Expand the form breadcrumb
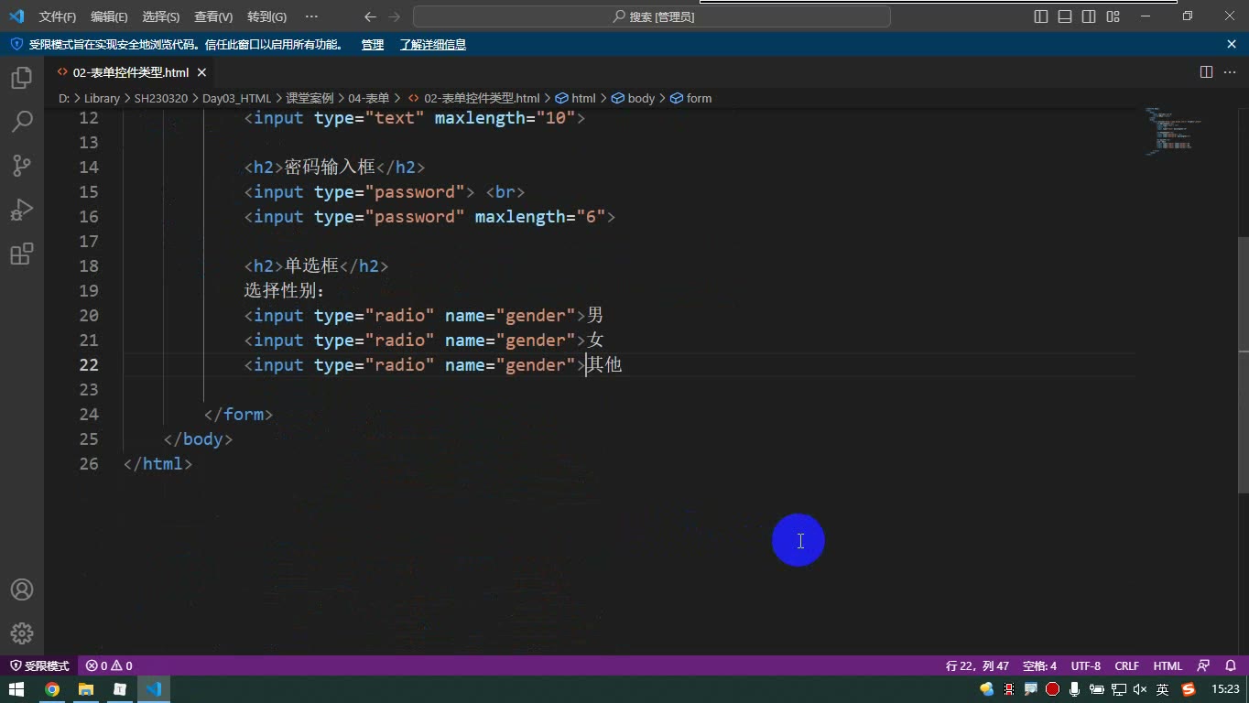Screen dimensions: 1249x703 point(691,98)
